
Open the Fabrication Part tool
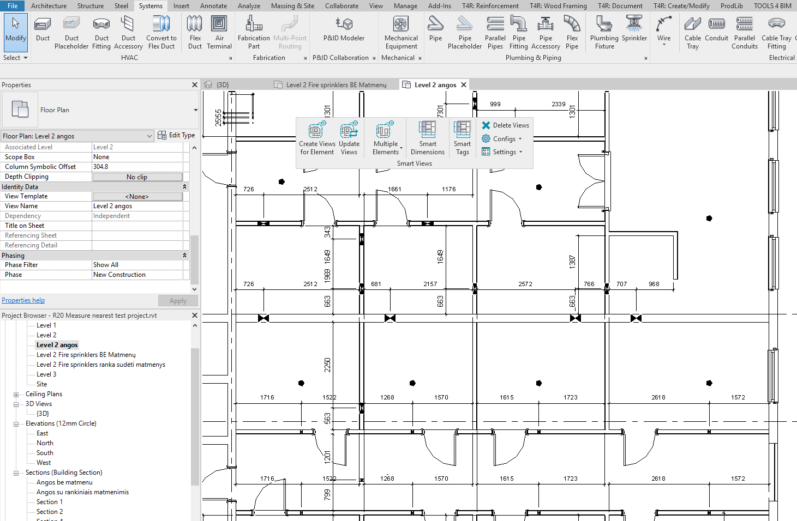tap(254, 33)
